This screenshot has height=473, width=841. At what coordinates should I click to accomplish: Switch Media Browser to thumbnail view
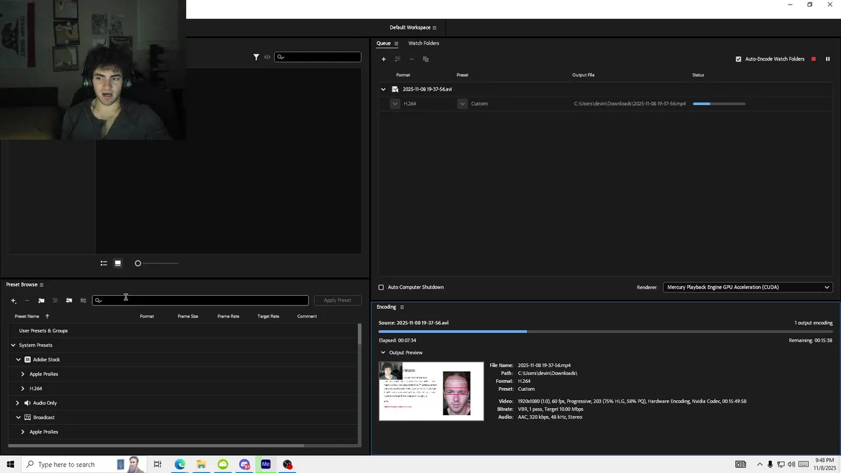pyautogui.click(x=118, y=263)
